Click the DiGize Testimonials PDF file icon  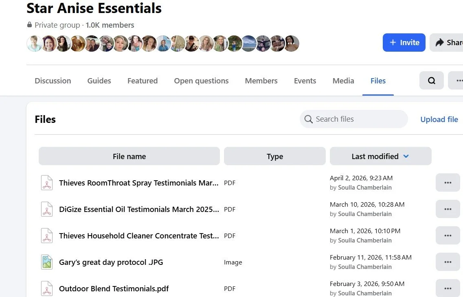47,209
